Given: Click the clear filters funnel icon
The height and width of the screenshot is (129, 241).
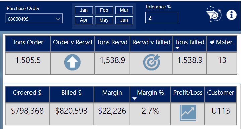Looking at the screenshot, I should tap(214, 14).
